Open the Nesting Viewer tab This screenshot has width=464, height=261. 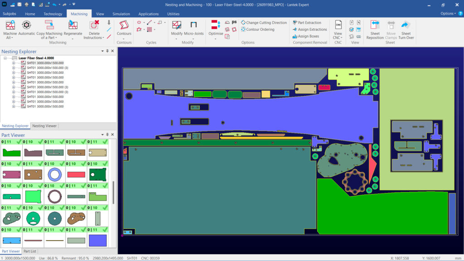[x=44, y=126]
